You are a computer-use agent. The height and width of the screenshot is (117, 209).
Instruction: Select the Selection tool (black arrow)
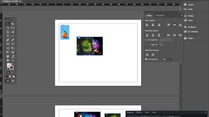tap(8, 24)
